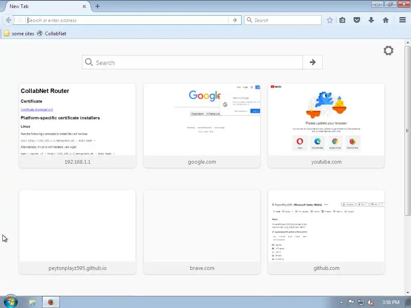Open the brave.com tile
The height and width of the screenshot is (308, 411).
point(202,232)
